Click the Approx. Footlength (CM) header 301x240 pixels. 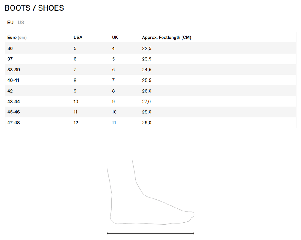(166, 38)
